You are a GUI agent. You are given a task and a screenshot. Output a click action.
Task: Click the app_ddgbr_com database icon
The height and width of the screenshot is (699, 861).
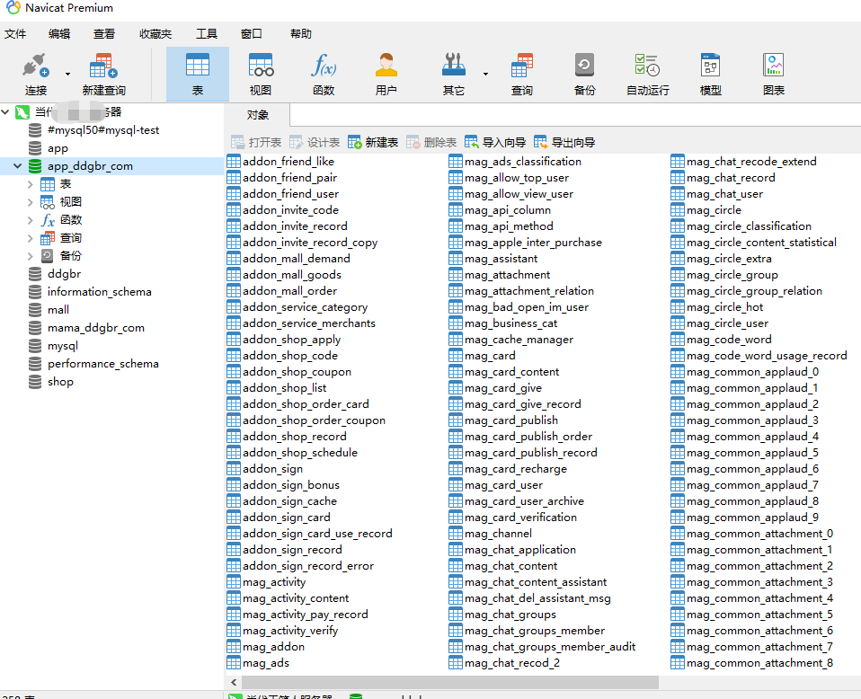pyautogui.click(x=35, y=166)
